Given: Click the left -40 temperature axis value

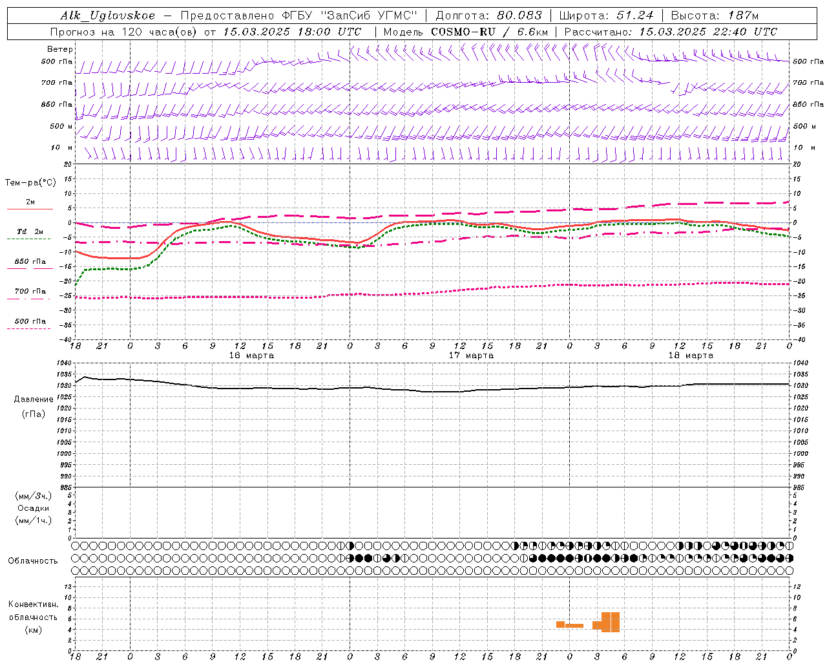Looking at the screenshot, I should 66,339.
